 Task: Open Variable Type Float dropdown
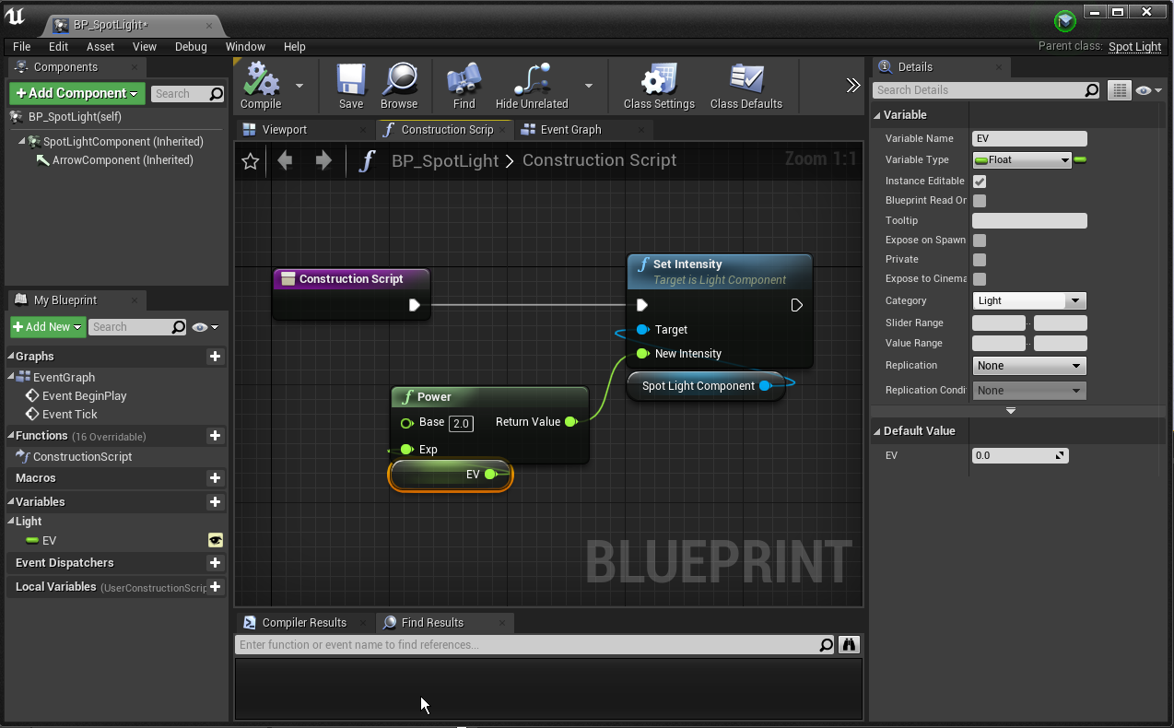pyautogui.click(x=1022, y=160)
